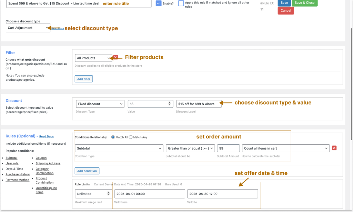This screenshot has height=212, width=353.
Task: Remove the All Products filter with red X
Action: (x=115, y=57)
